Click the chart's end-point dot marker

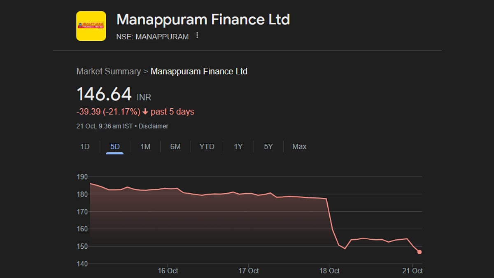[419, 252]
